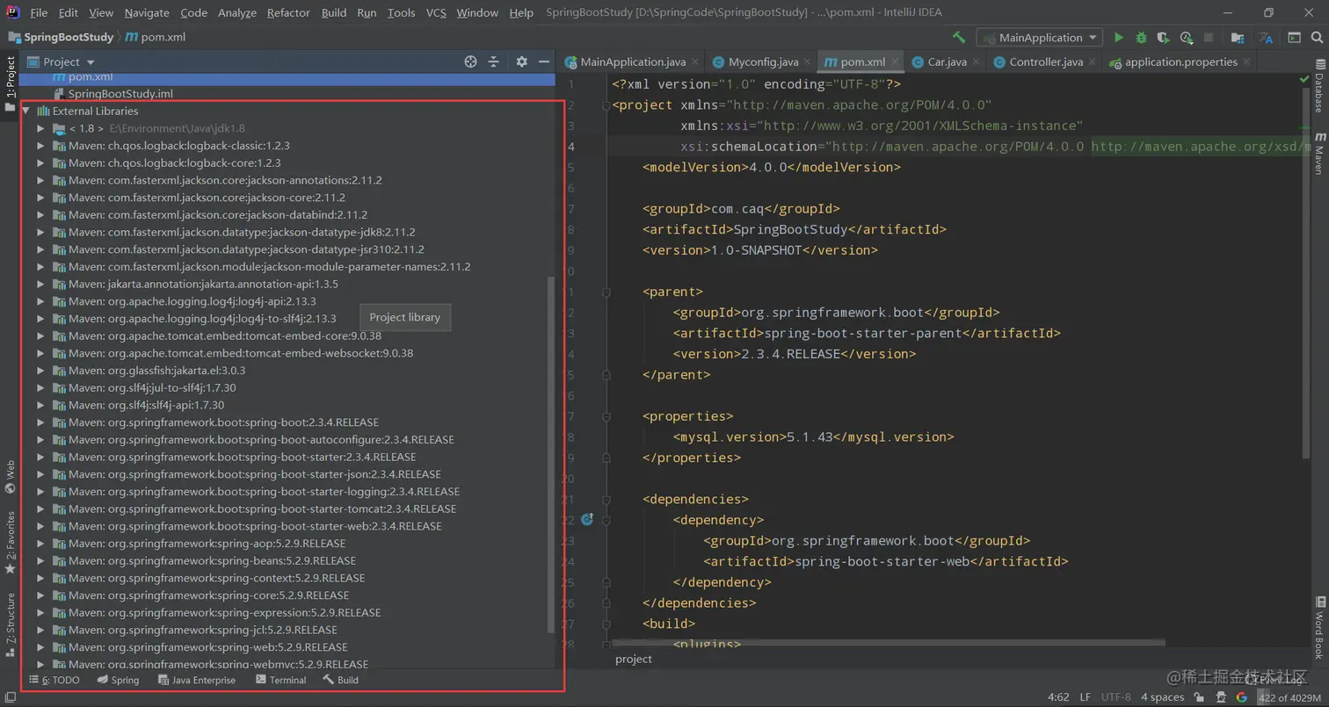Open the Spring tool window
Viewport: 1329px width, 707px height.
point(118,680)
